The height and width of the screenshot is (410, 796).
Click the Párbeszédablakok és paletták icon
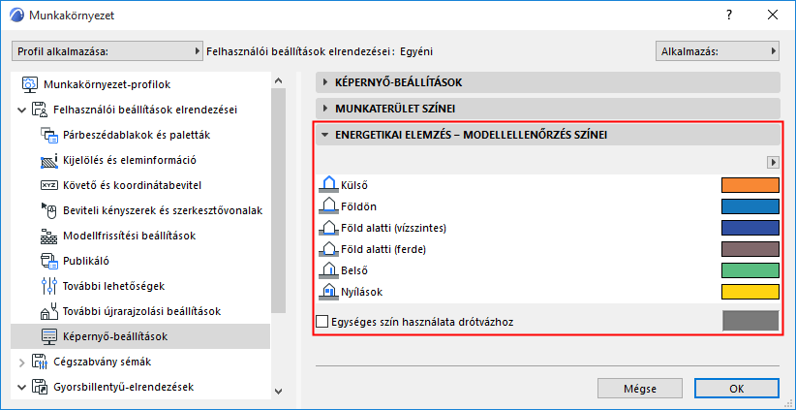[49, 135]
